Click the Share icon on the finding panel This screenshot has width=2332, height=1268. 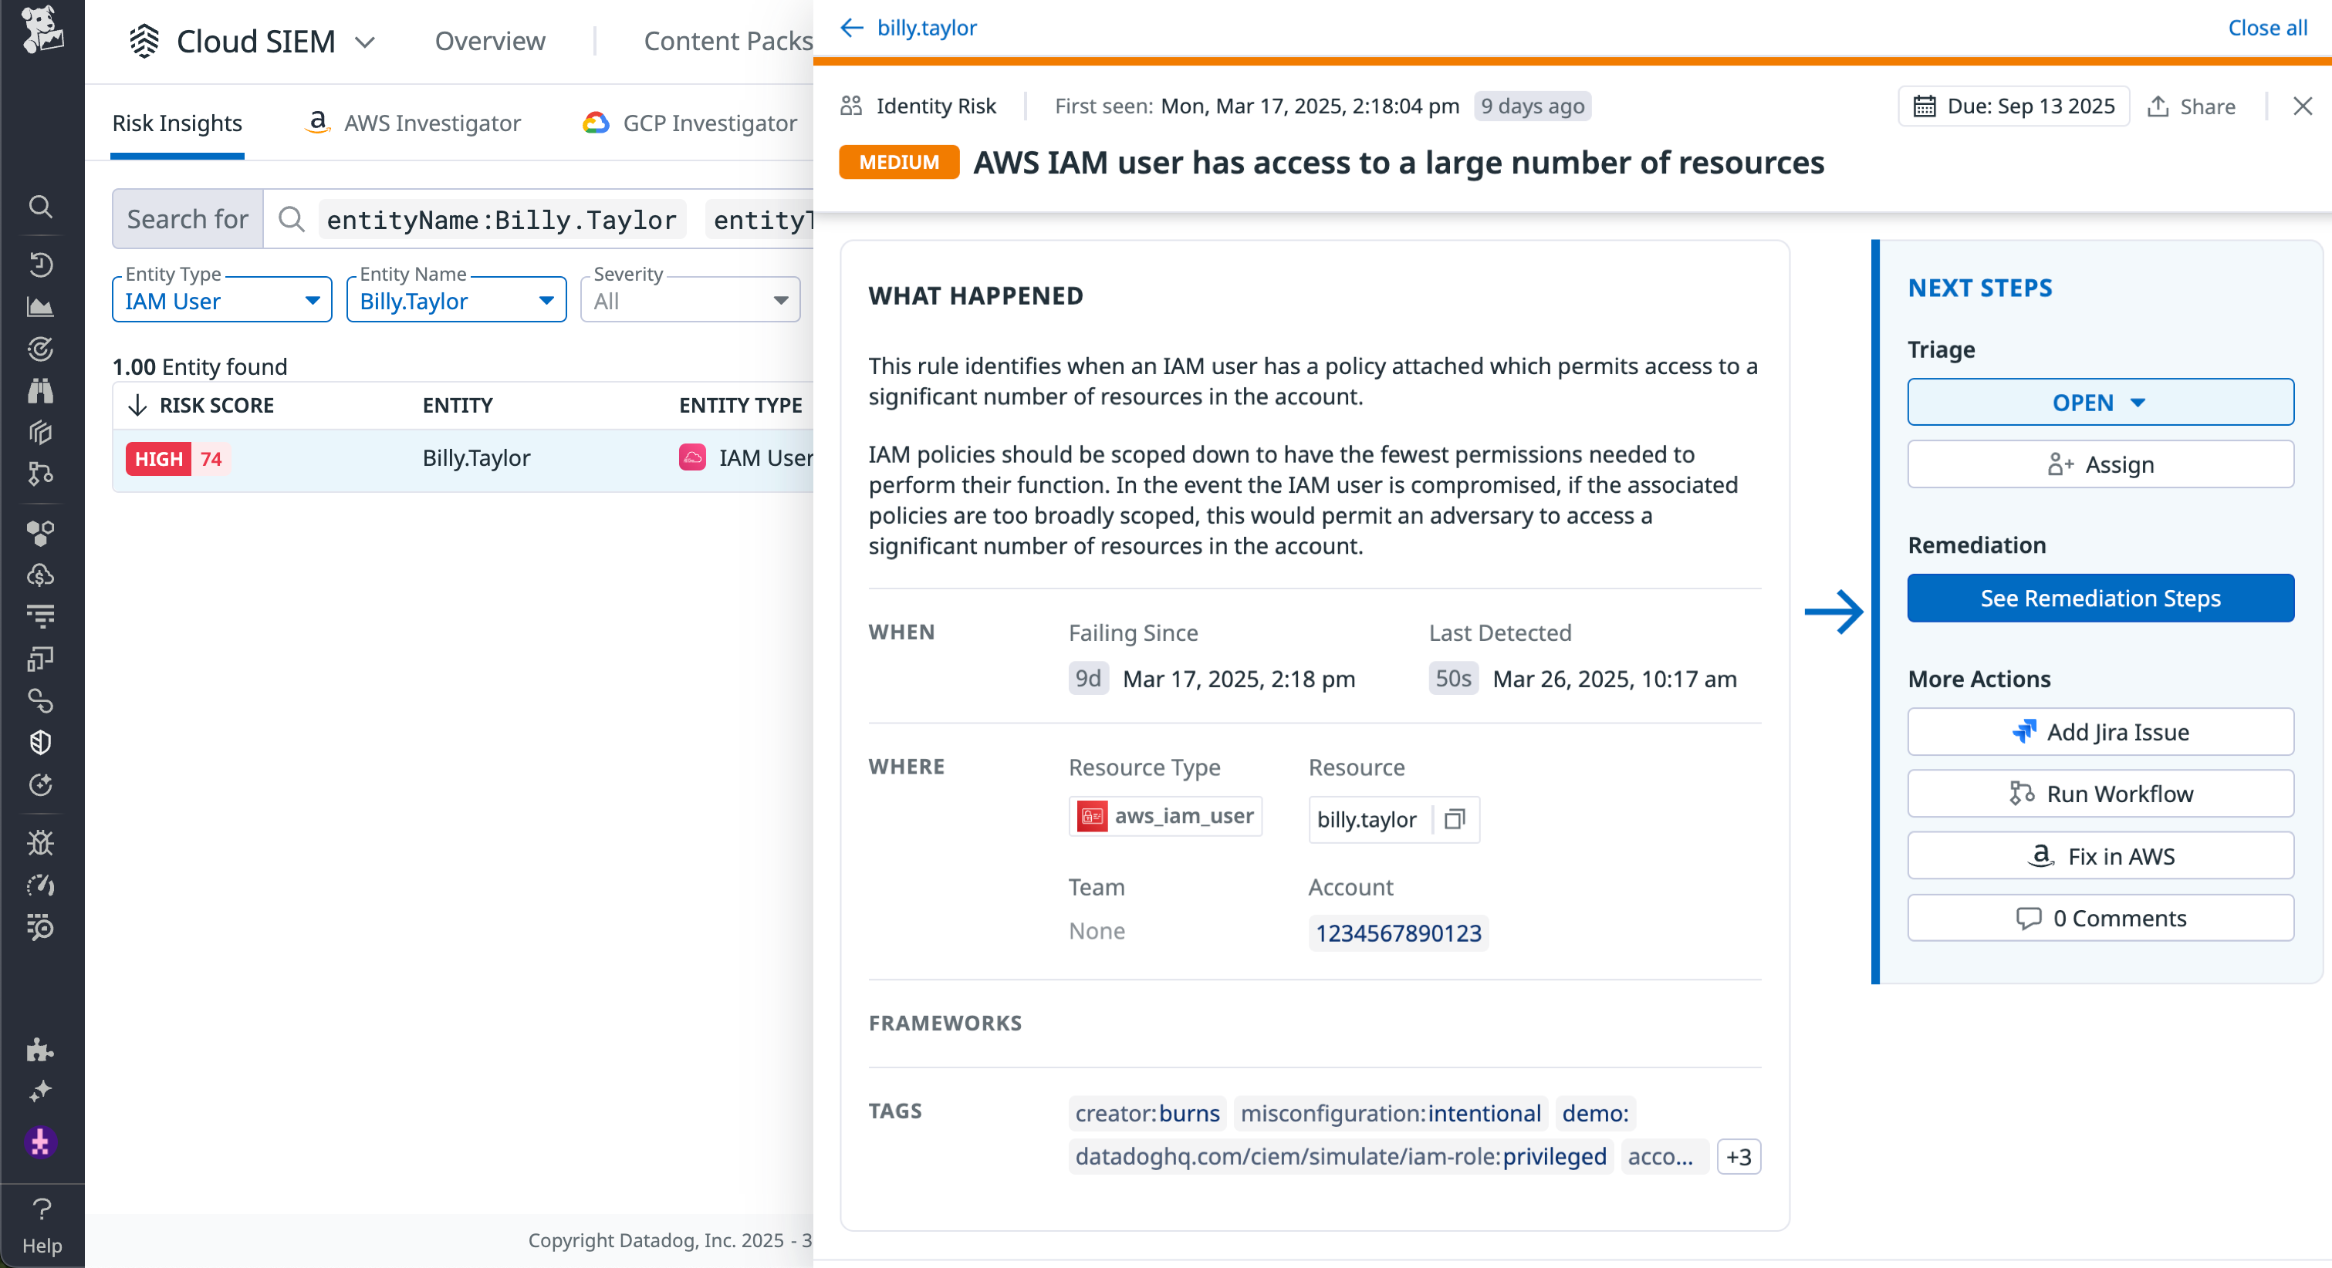pos(2192,106)
